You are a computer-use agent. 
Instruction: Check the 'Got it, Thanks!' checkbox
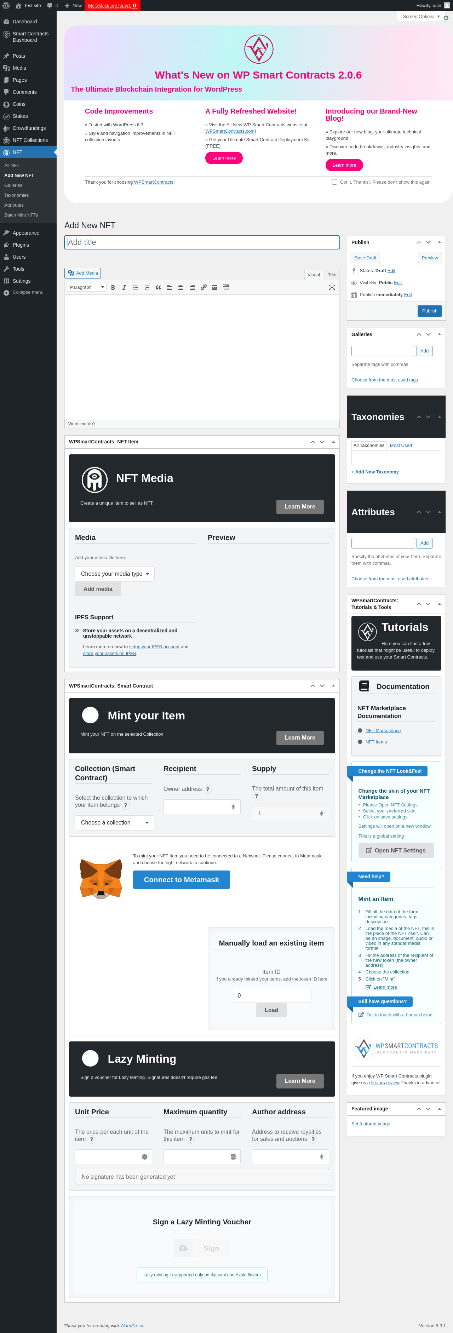[x=334, y=182]
